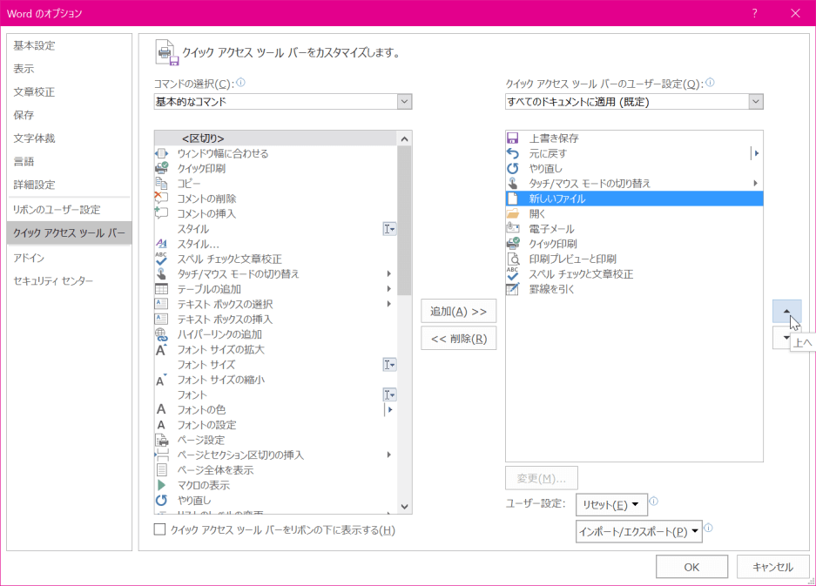Click the キャンセル button

[772, 567]
